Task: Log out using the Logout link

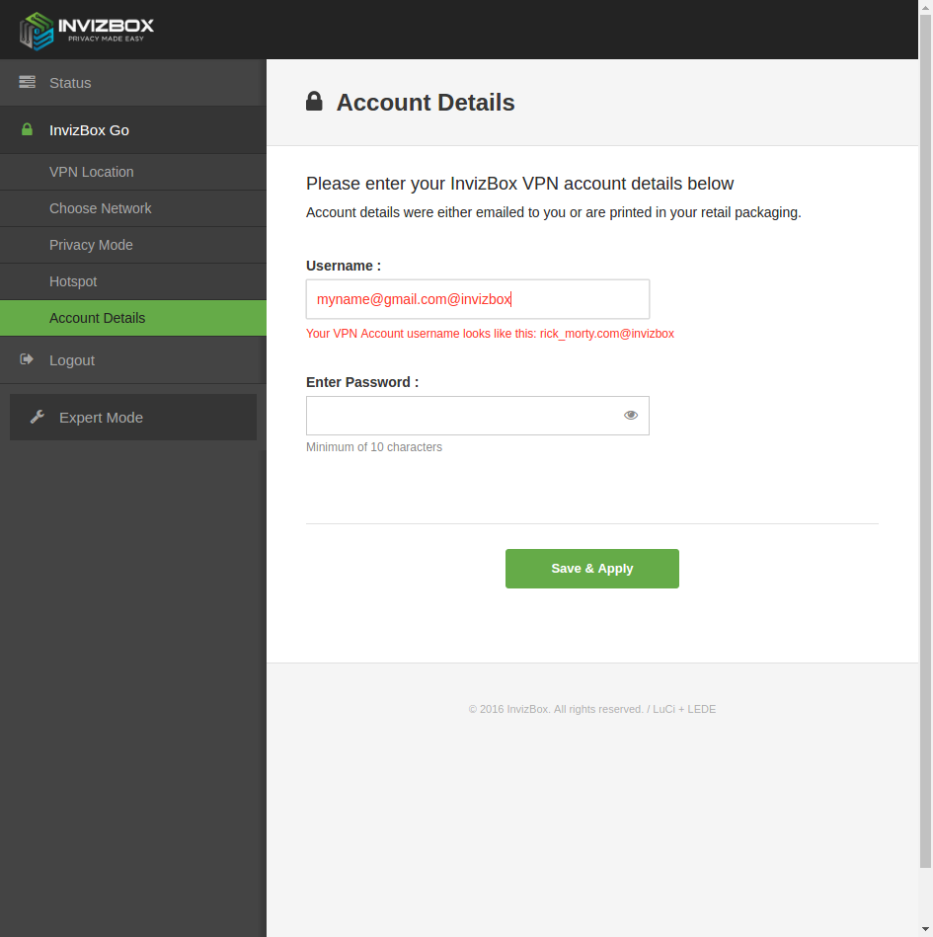Action: [x=72, y=360]
